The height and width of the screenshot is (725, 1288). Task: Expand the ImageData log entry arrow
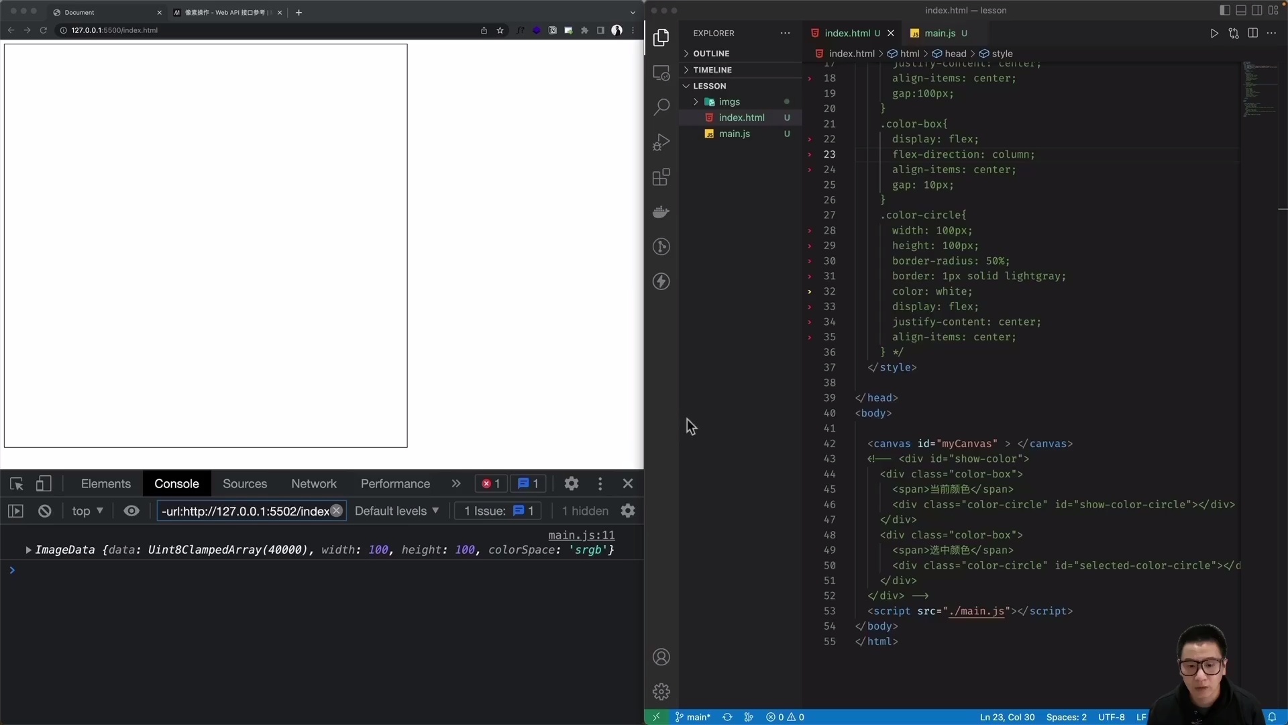(28, 550)
